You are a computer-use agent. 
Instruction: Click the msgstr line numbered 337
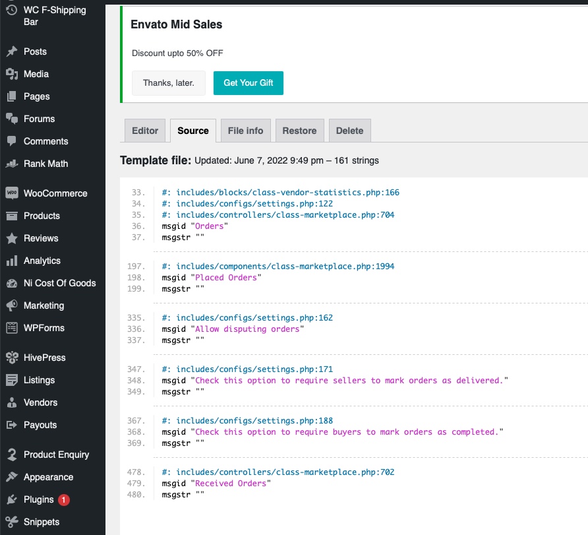pyautogui.click(x=183, y=340)
